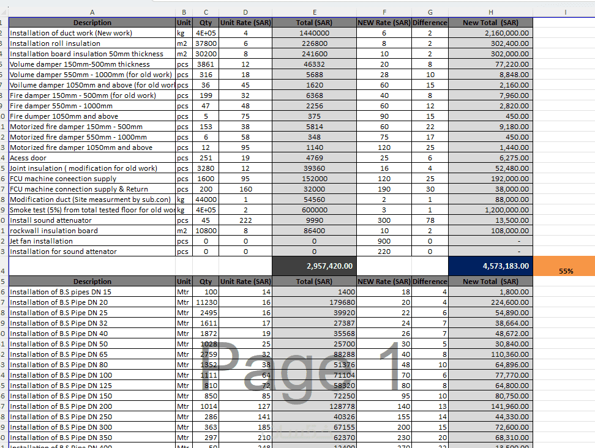Click cell 'Installation of B.S Pipe DN 350'
Image resolution: width=595 pixels, height=448 pixels.
click(92, 438)
